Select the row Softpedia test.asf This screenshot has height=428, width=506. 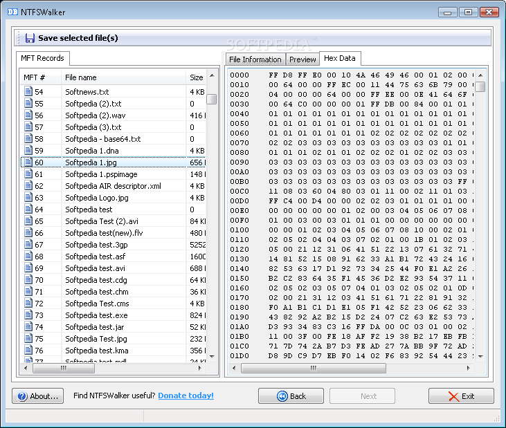[x=114, y=257]
